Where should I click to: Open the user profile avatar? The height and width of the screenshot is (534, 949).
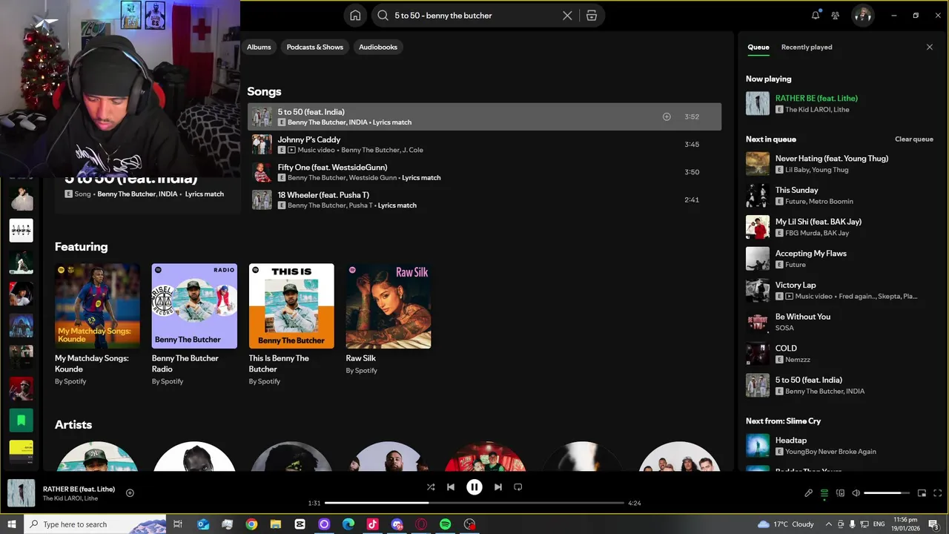pos(862,15)
